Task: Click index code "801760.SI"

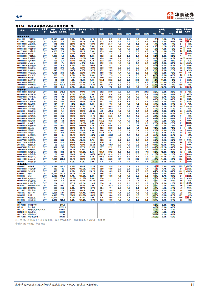Action: pos(21,205)
